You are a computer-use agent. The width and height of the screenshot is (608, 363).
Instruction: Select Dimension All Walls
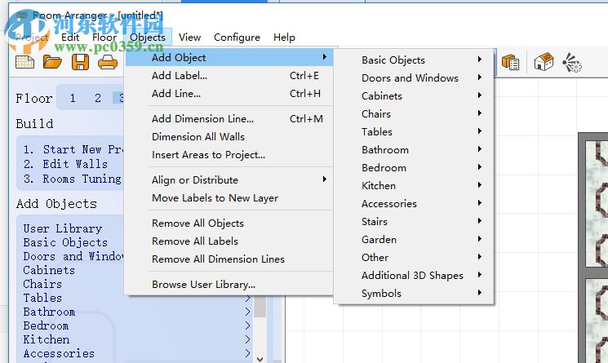(229, 137)
